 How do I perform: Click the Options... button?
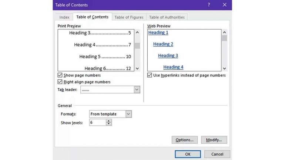185,140
